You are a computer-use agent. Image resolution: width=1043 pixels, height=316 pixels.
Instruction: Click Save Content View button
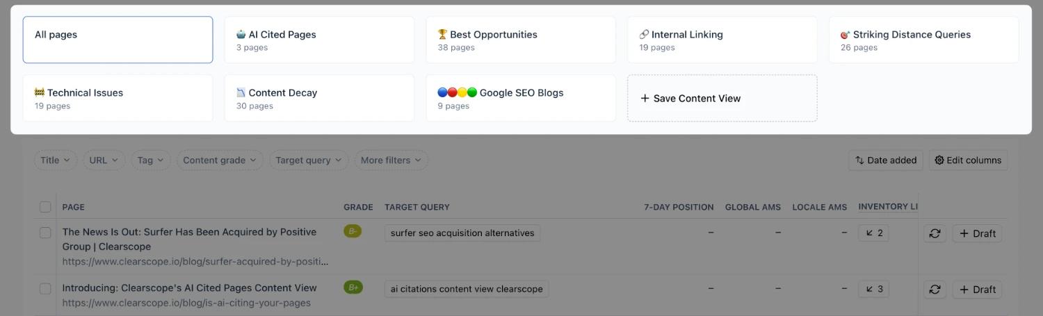(722, 99)
